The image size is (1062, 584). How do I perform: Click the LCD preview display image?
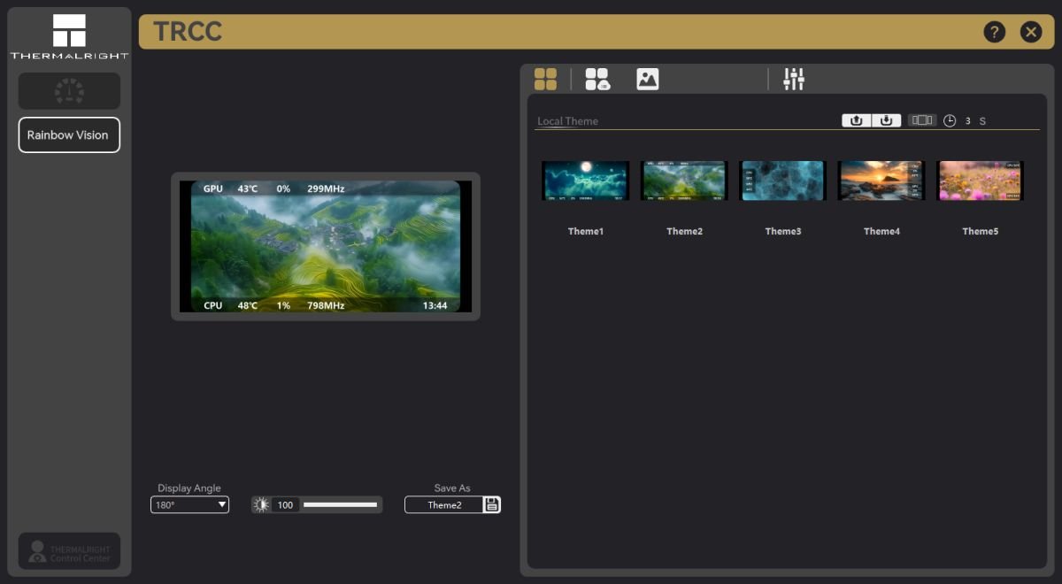click(x=326, y=247)
